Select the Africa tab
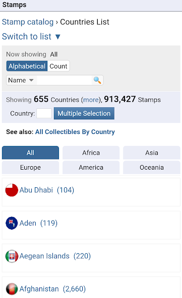 coord(91,153)
